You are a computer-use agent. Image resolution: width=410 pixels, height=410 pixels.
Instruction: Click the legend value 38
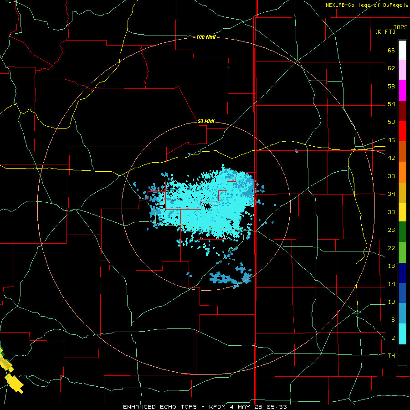coord(391,176)
